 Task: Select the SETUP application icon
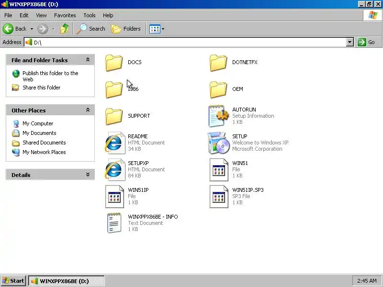tap(219, 143)
